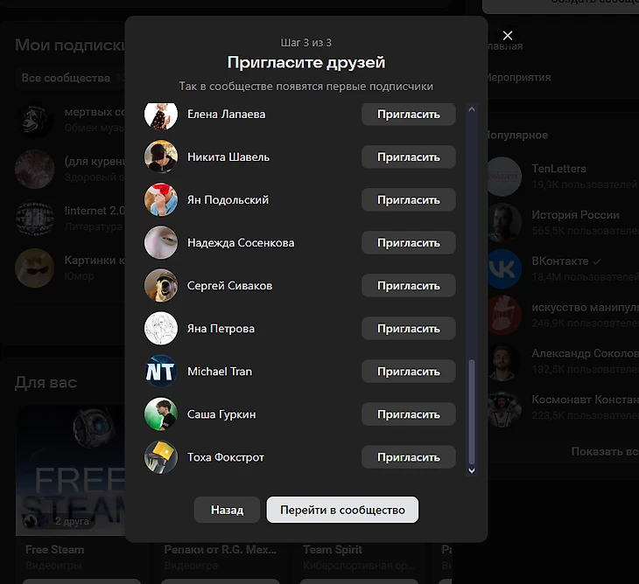Invite Никита Шавель to the community
639x584 pixels.
click(x=408, y=157)
